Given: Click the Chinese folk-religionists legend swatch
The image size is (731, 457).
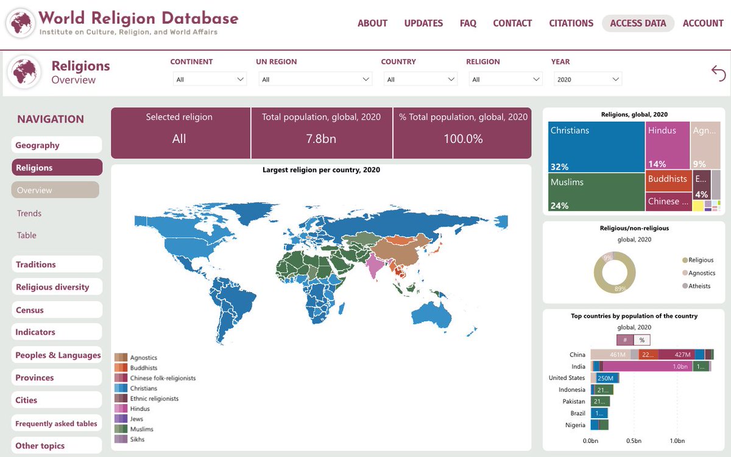Looking at the screenshot, I should pos(121,378).
